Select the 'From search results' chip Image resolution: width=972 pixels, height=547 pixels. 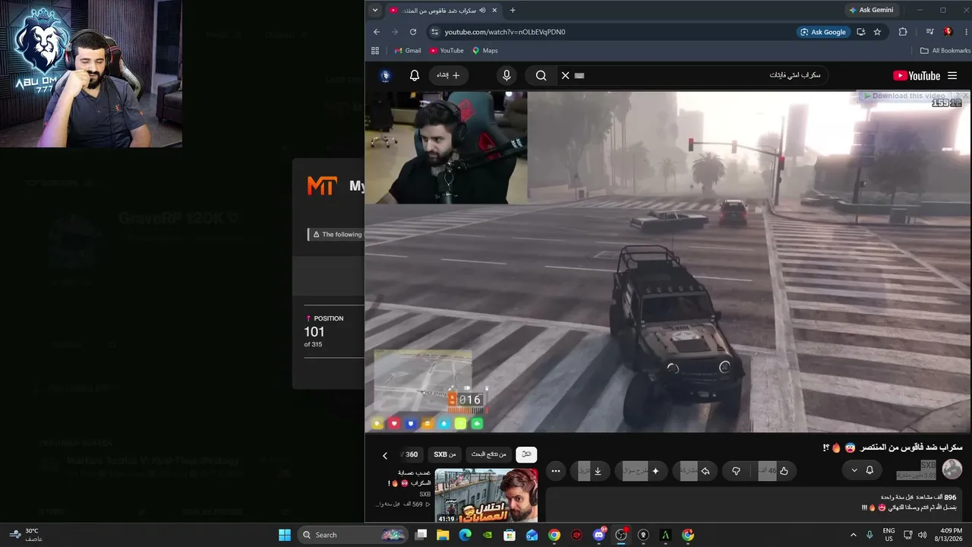(x=489, y=454)
